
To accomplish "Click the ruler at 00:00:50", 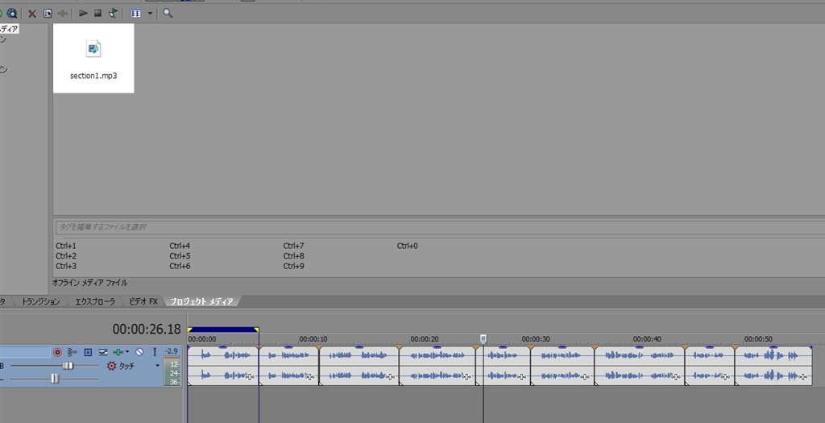I will pyautogui.click(x=758, y=339).
